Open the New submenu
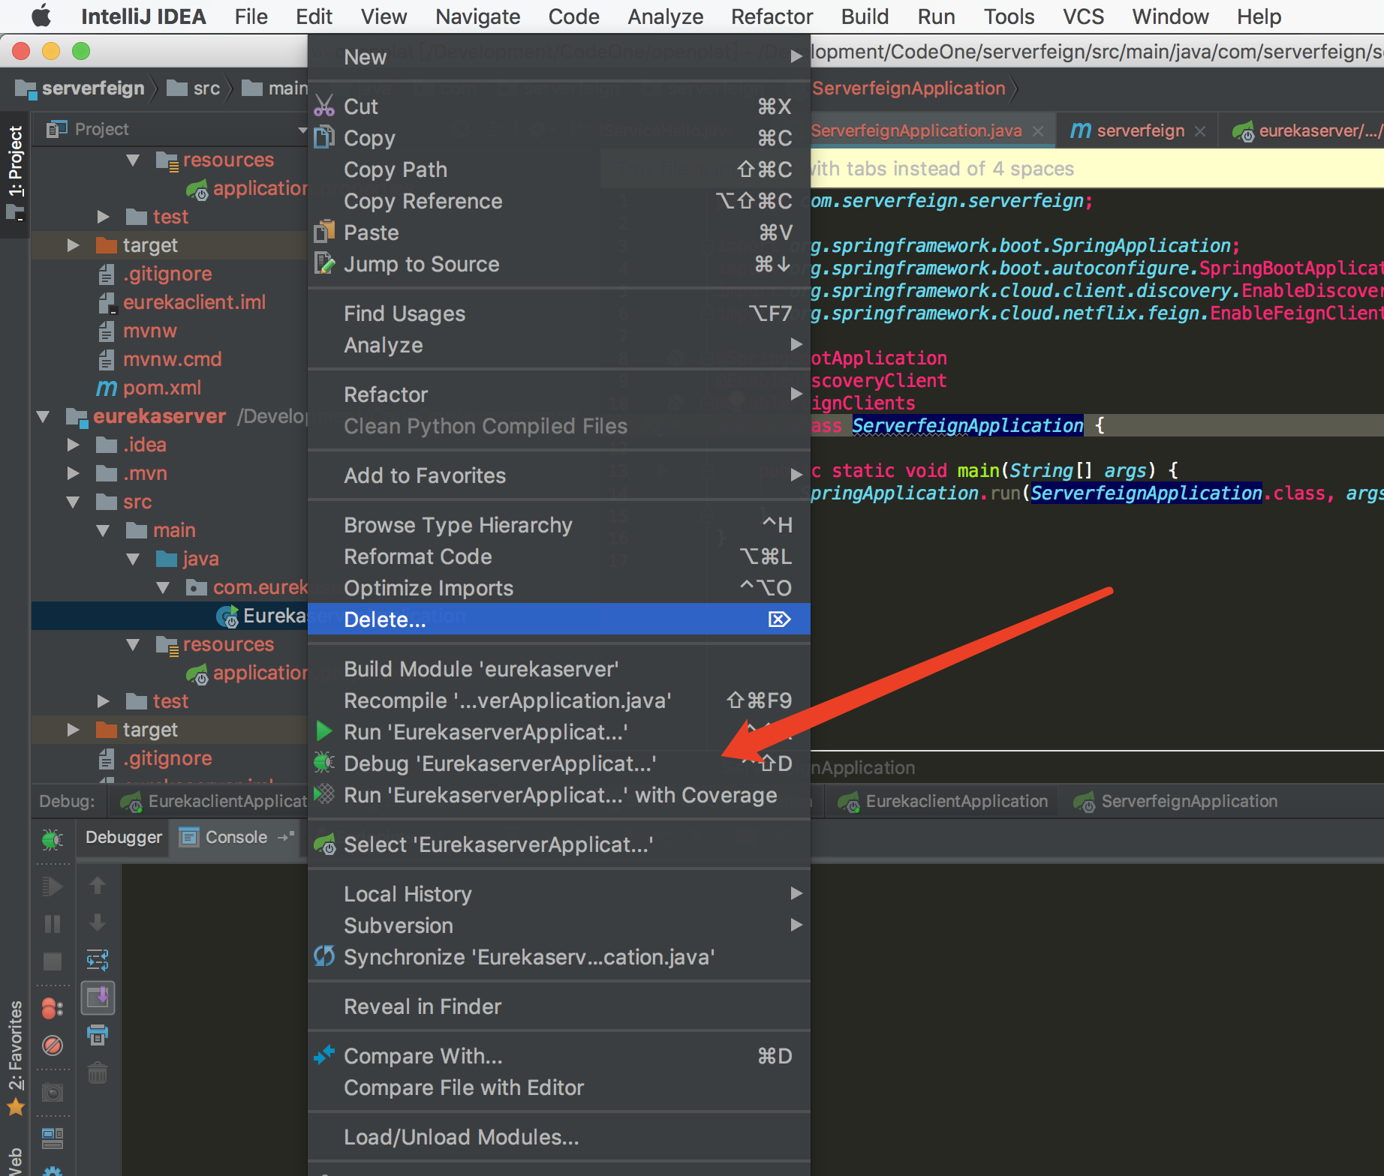The height and width of the screenshot is (1176, 1384). pyautogui.click(x=559, y=57)
